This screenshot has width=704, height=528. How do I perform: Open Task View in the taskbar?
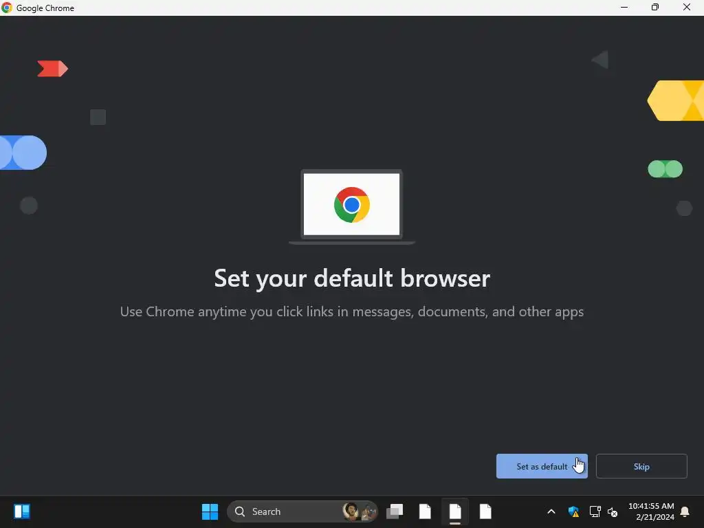pos(395,511)
